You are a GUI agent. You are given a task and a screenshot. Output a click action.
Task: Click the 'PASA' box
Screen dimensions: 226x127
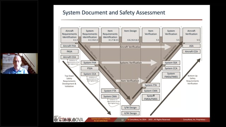tap(70, 52)
